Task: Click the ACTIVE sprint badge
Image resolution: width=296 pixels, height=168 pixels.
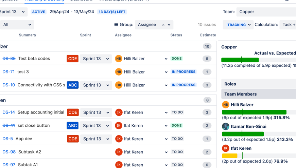Action: click(38, 12)
